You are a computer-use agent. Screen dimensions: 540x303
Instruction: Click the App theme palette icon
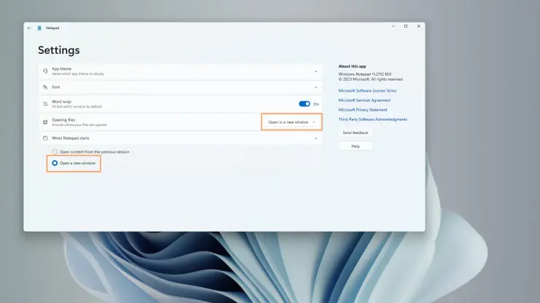(45, 71)
